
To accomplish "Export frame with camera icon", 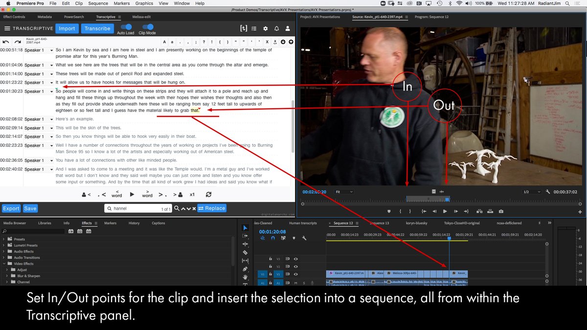I will pos(501,211).
